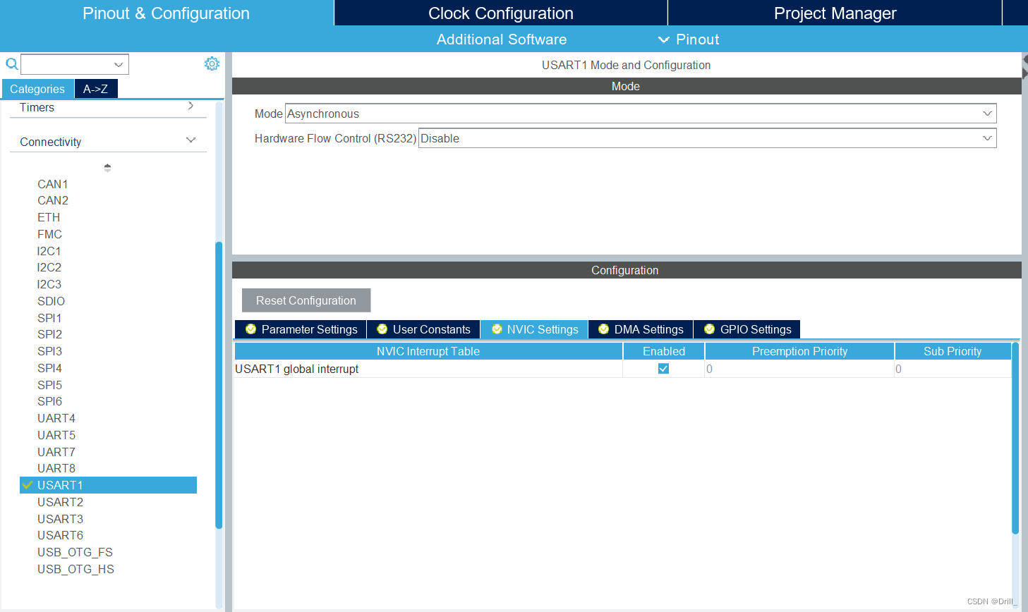Open the settings gear icon

212,63
